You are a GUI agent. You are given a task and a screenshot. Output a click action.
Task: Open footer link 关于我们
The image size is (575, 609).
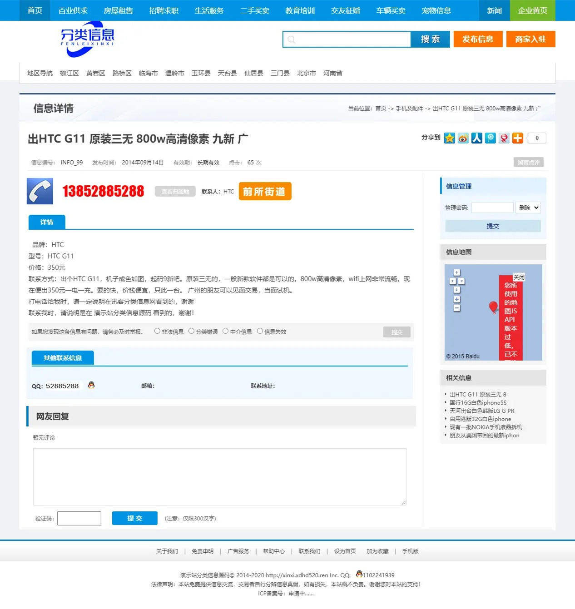167,551
